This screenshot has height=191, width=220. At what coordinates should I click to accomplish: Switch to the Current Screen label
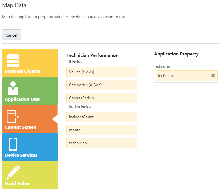(20, 127)
